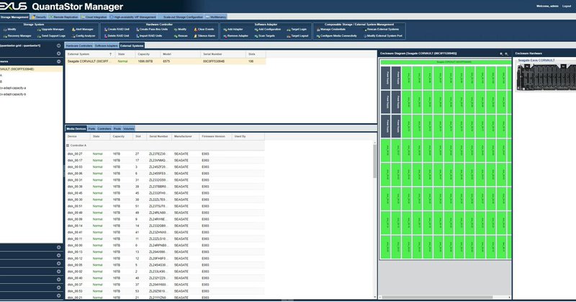576x302 pixels.
Task: Open the Controllers tab in lower panel
Action: click(104, 129)
